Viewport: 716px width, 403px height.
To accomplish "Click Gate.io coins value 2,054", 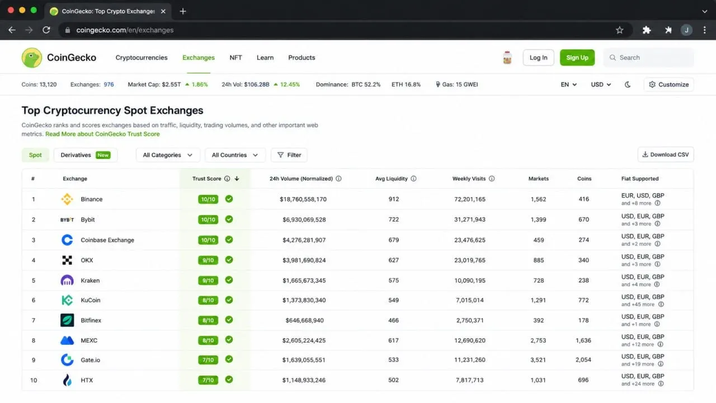I will (x=583, y=360).
